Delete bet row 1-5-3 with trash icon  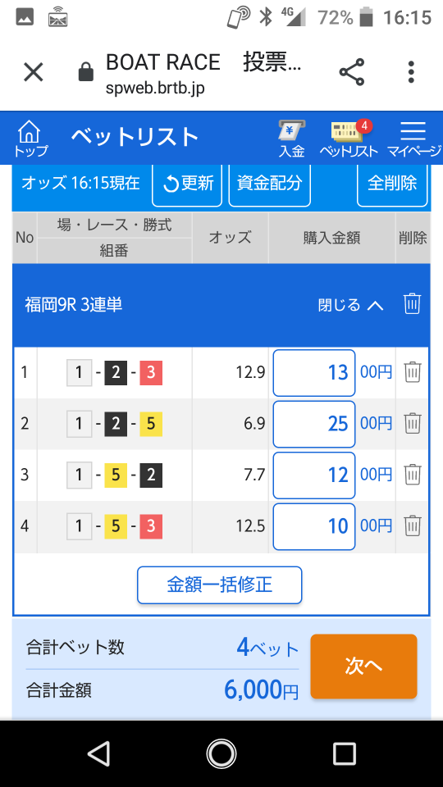click(413, 526)
